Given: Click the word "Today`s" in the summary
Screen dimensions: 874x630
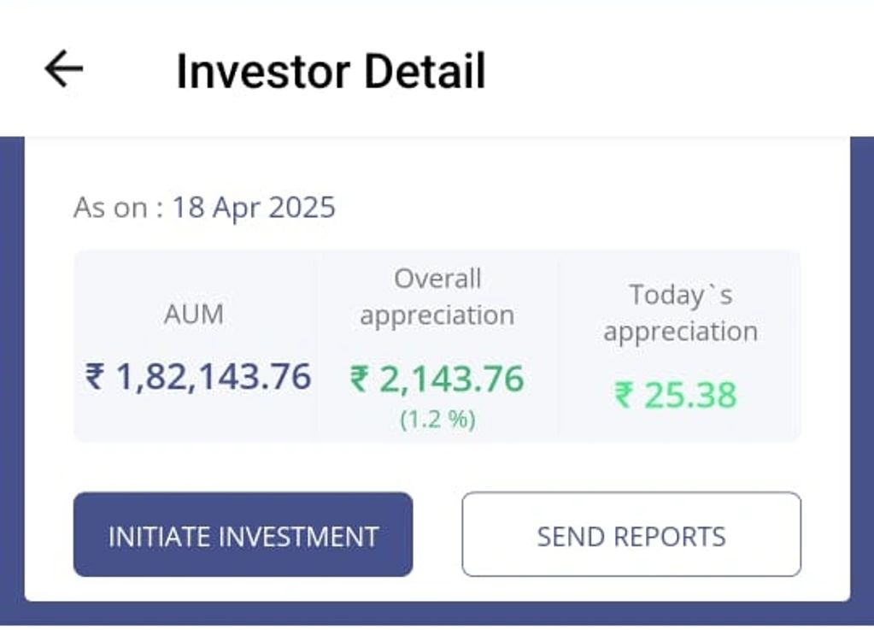Looking at the screenshot, I should tap(681, 295).
